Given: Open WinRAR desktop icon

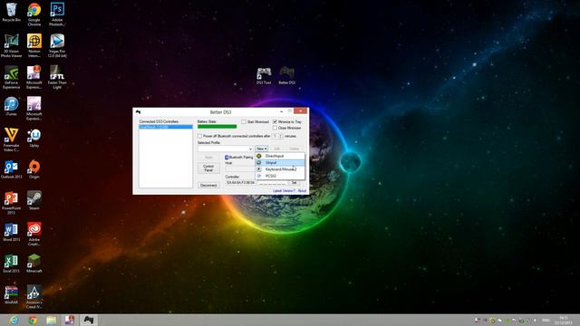Looking at the screenshot, I should coord(12,294).
